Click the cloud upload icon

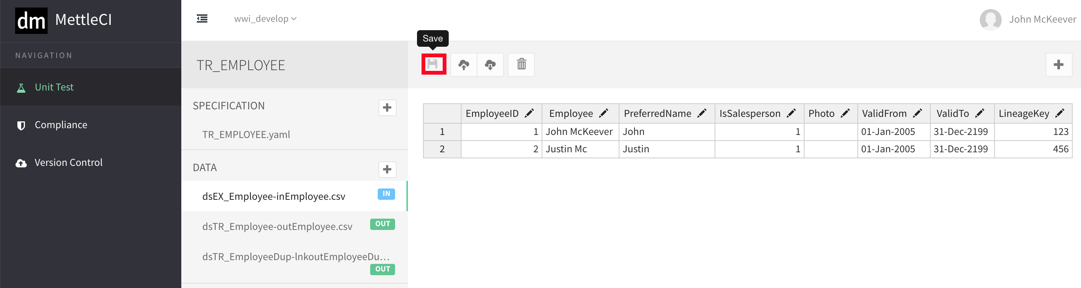click(463, 65)
